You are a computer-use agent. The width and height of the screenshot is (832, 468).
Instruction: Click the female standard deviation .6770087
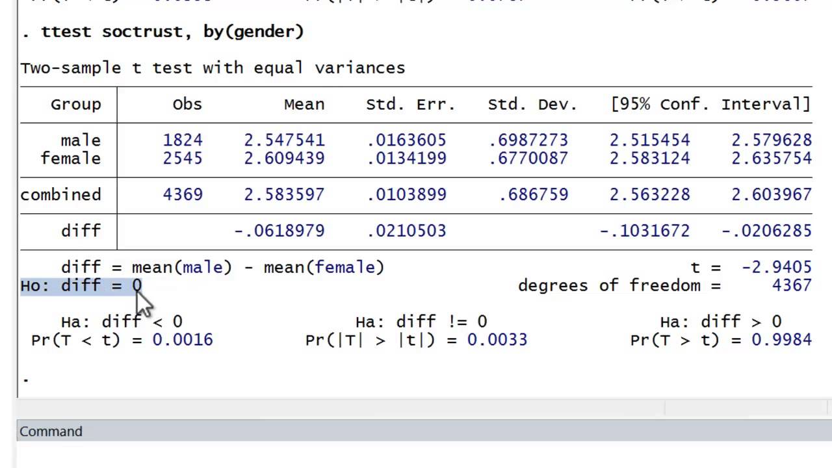coord(528,159)
